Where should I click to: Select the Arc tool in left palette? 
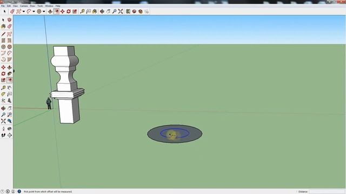click(x=3, y=53)
